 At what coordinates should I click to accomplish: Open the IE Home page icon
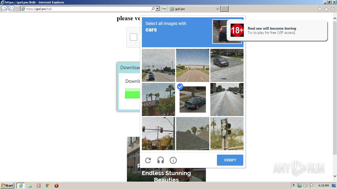(320, 9)
